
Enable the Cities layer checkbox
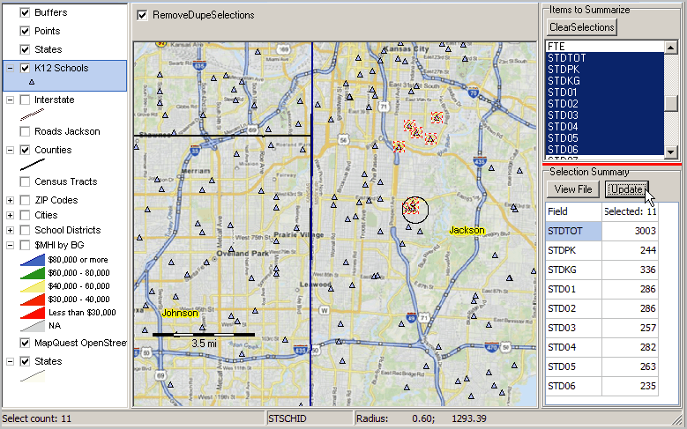(x=25, y=215)
